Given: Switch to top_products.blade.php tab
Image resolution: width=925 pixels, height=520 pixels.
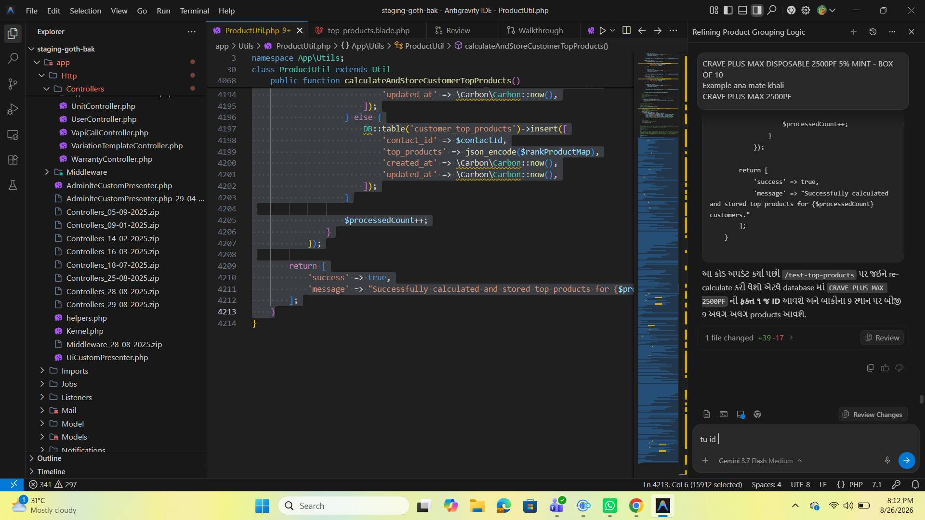Looking at the screenshot, I should (x=368, y=30).
